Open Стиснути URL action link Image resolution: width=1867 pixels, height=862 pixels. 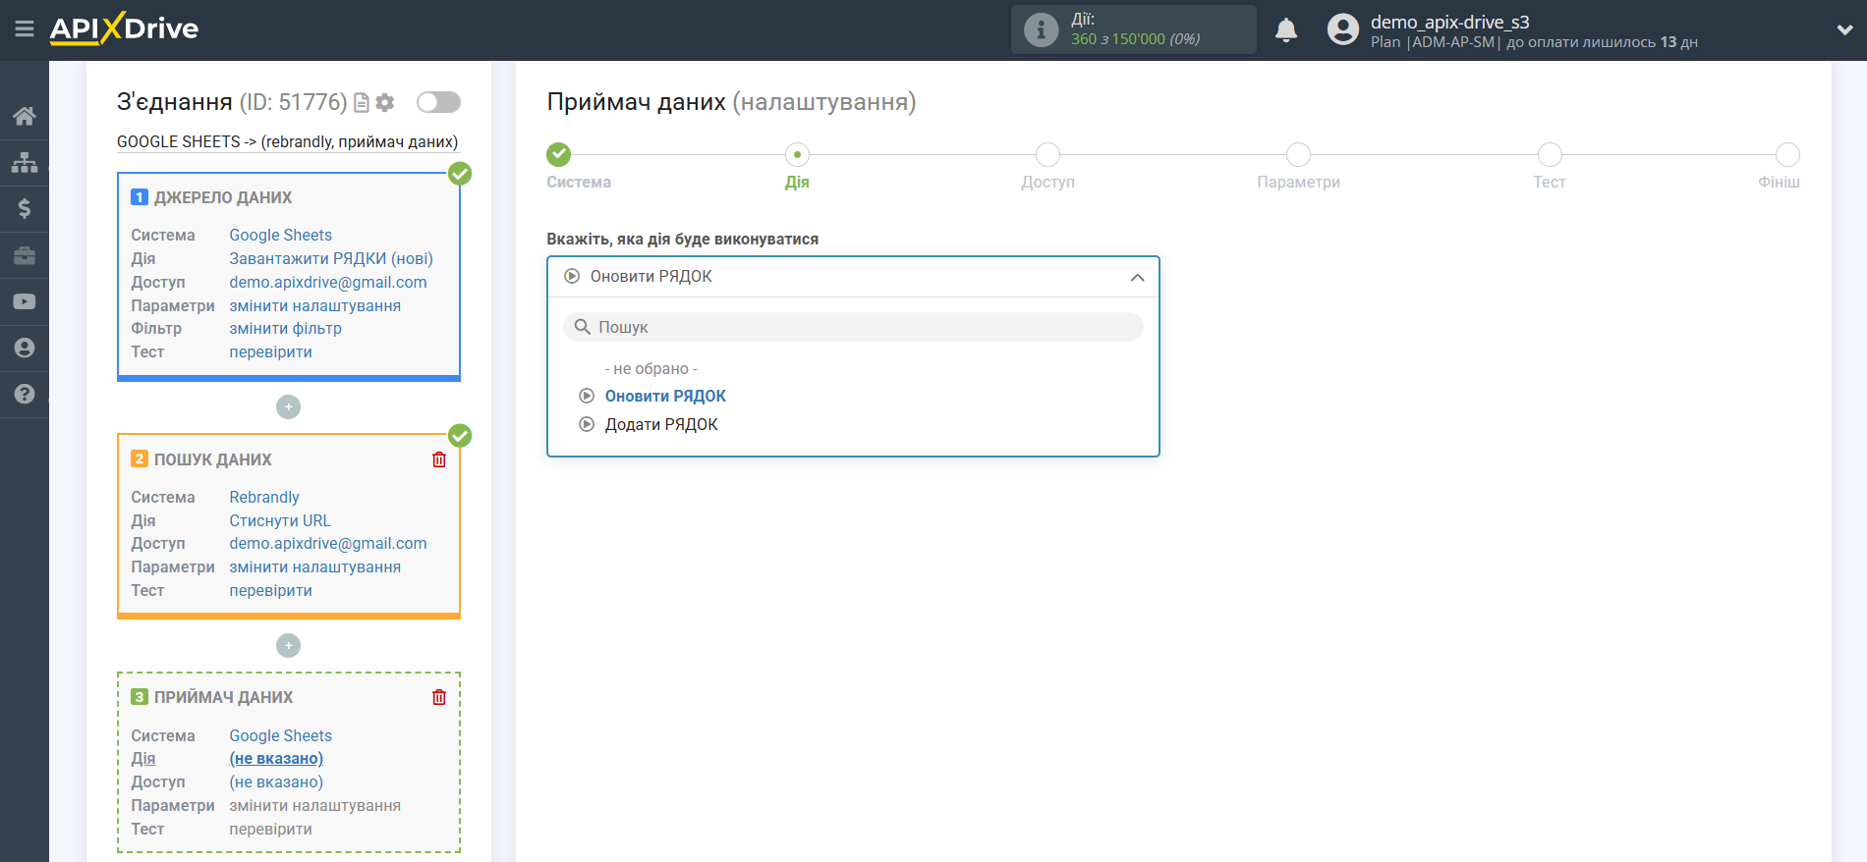tap(280, 521)
